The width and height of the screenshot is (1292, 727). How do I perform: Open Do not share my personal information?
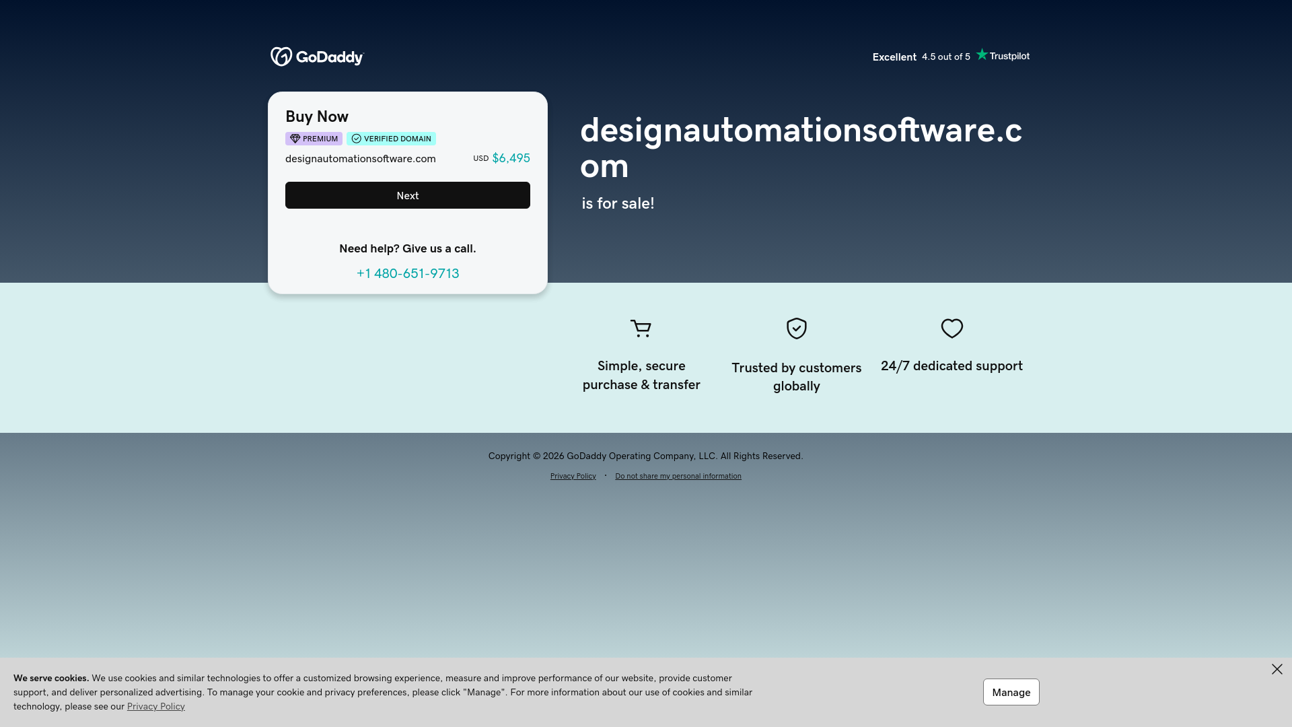(678, 476)
